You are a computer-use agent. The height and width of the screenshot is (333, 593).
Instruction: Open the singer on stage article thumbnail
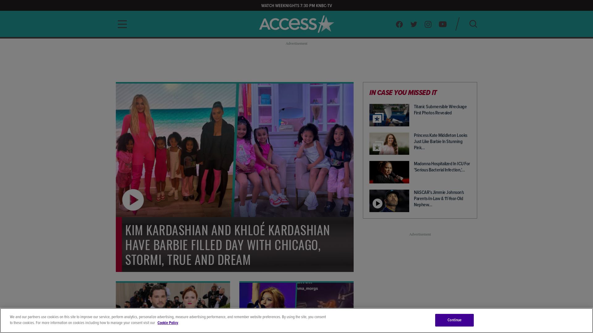pyautogui.click(x=296, y=295)
